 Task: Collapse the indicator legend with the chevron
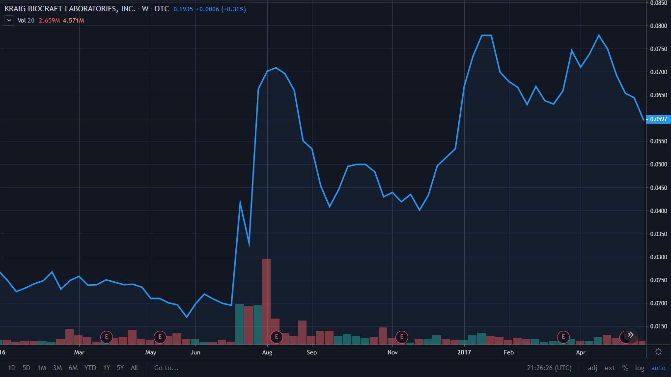(x=9, y=20)
